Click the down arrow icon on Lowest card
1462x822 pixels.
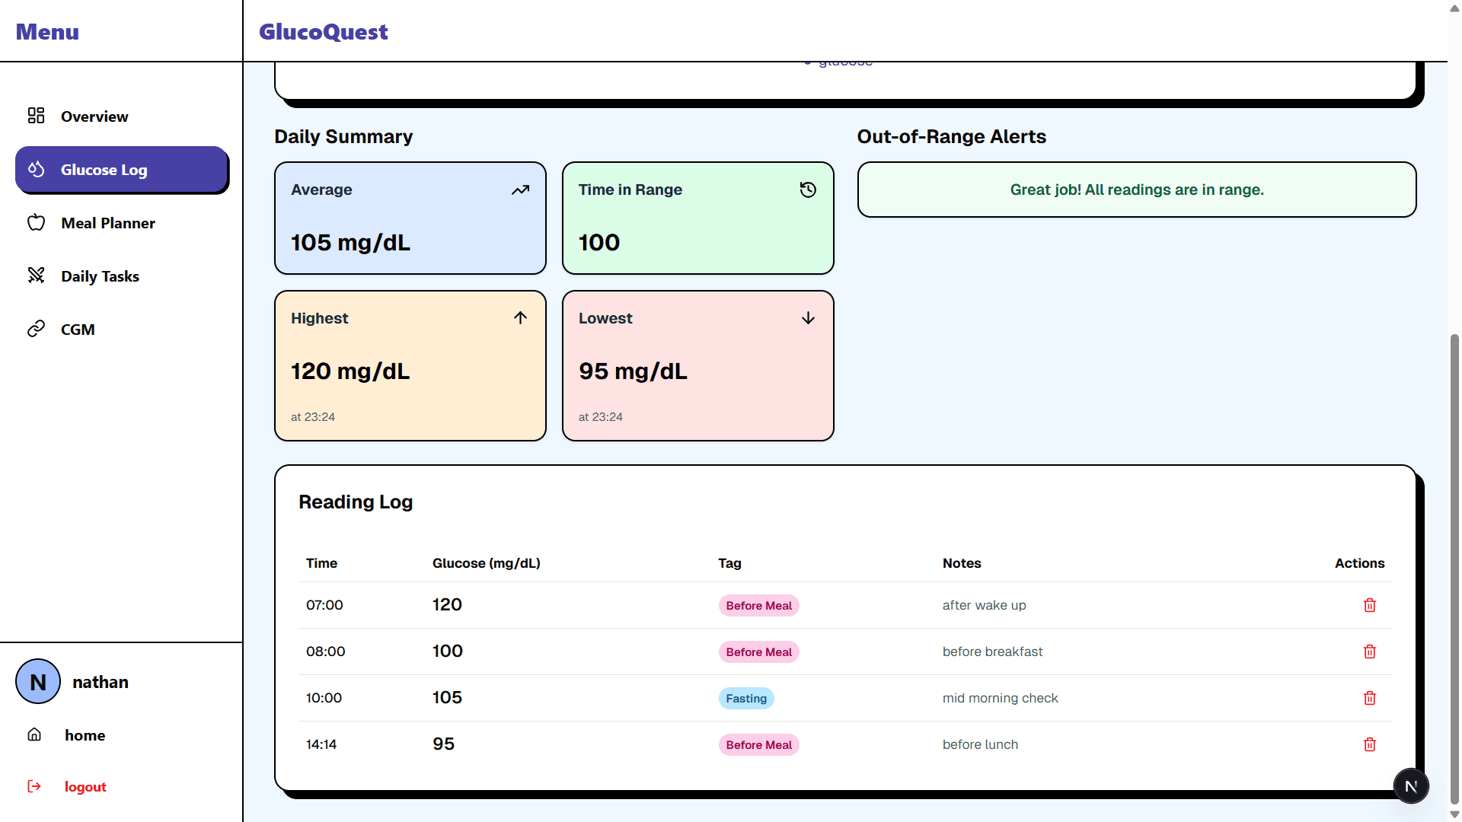[808, 318]
